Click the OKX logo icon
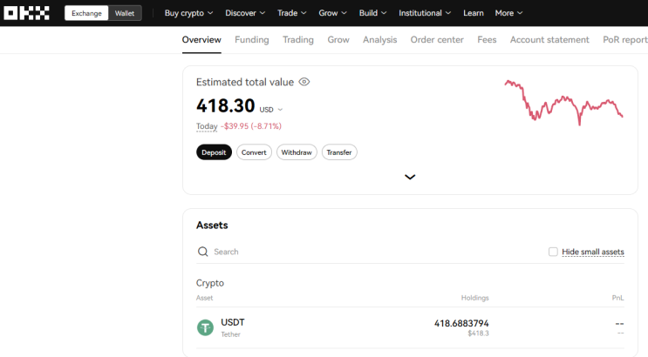Image resolution: width=648 pixels, height=357 pixels. coord(27,13)
